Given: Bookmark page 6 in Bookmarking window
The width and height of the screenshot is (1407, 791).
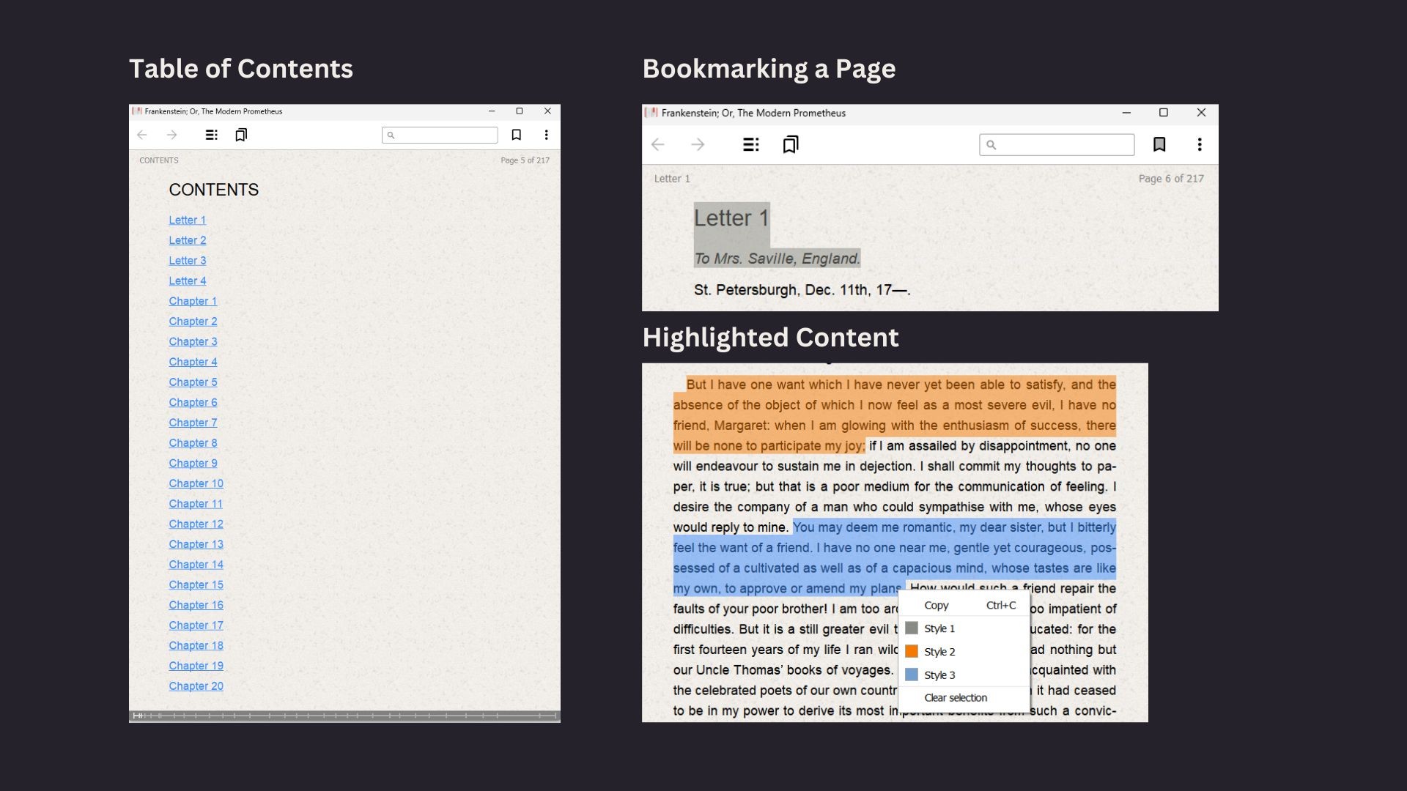Looking at the screenshot, I should 1159,144.
